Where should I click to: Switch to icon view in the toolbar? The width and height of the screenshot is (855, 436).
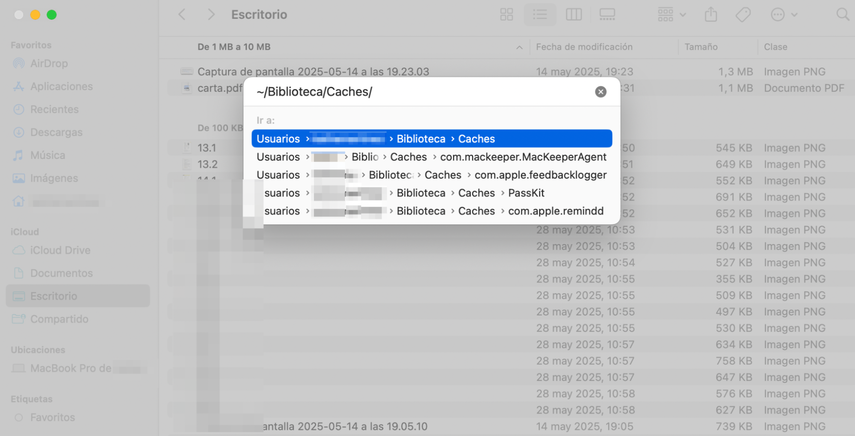tap(506, 14)
